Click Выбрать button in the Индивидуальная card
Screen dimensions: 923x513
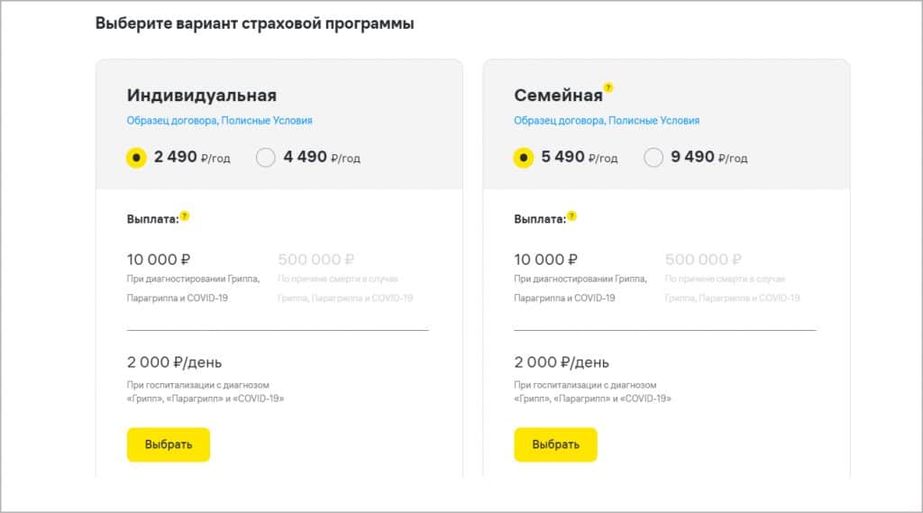point(169,444)
